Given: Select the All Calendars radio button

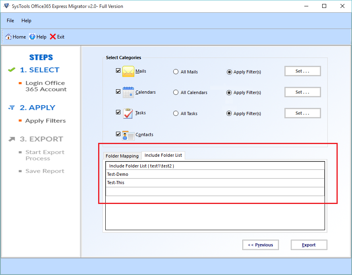Looking at the screenshot, I should [x=176, y=92].
